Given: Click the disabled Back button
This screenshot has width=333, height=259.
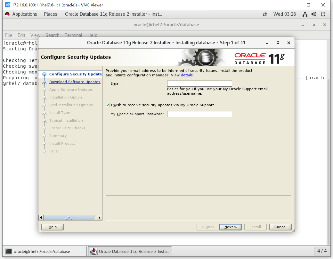Looking at the screenshot, I should pos(208,227).
